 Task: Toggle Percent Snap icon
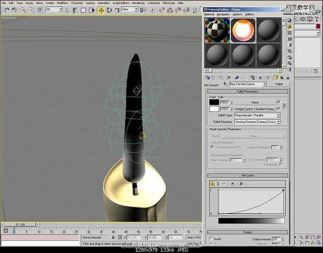178,10
